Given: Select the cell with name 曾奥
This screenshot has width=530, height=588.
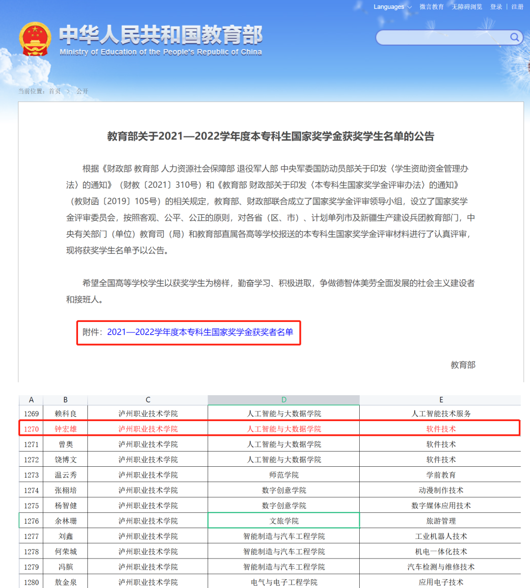Looking at the screenshot, I should (65, 444).
